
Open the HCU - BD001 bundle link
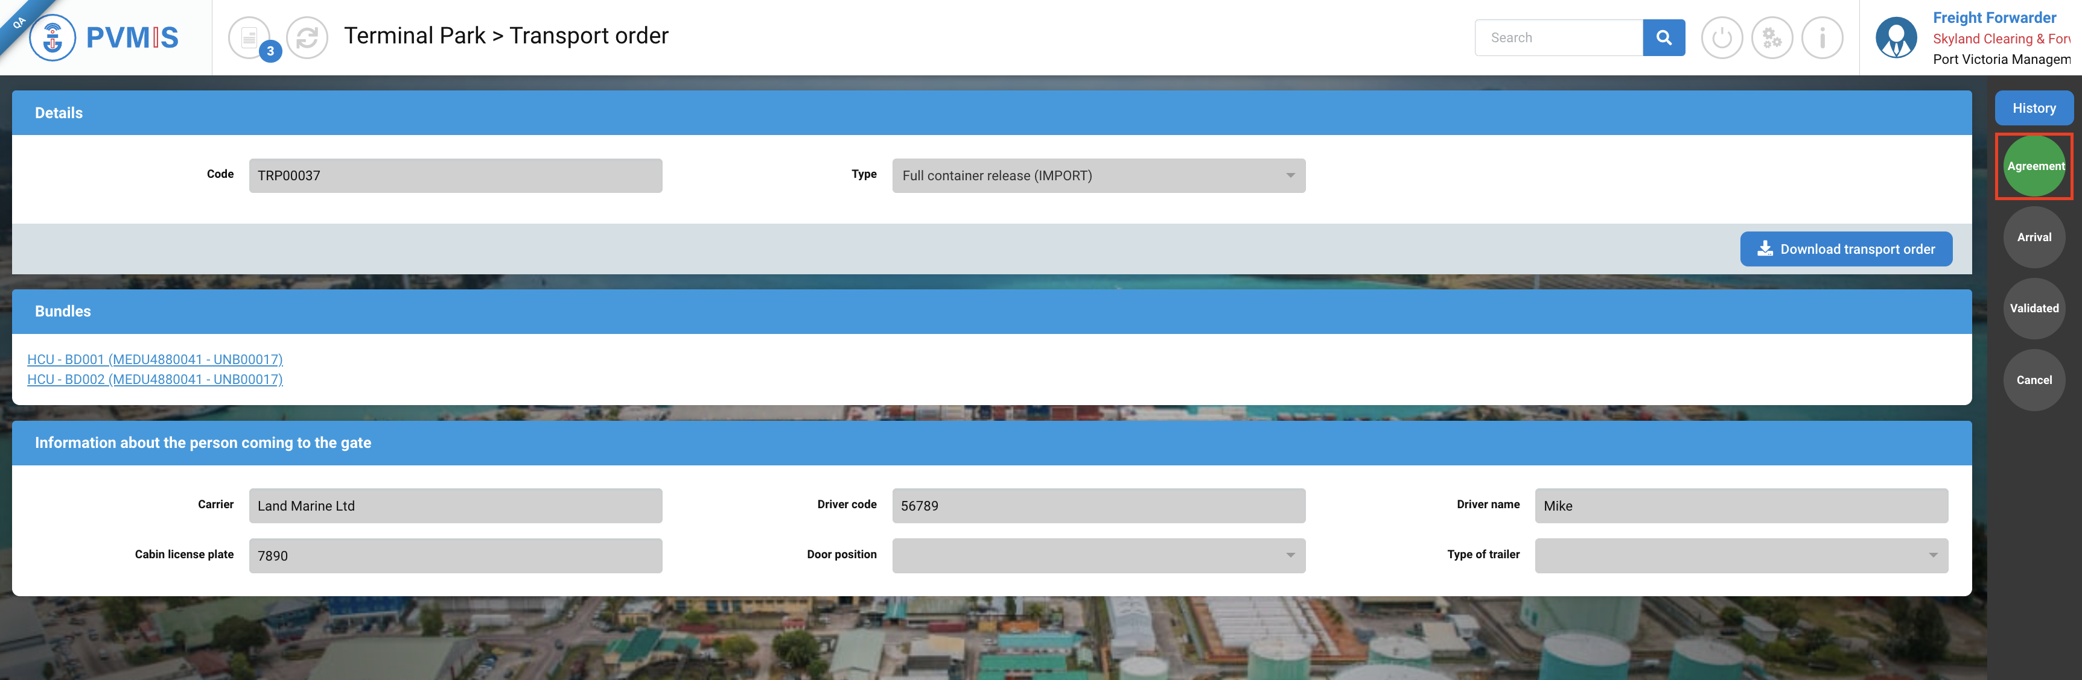[x=155, y=359]
